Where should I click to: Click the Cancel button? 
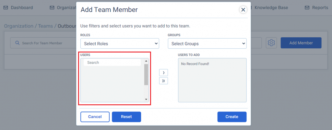[x=95, y=117]
